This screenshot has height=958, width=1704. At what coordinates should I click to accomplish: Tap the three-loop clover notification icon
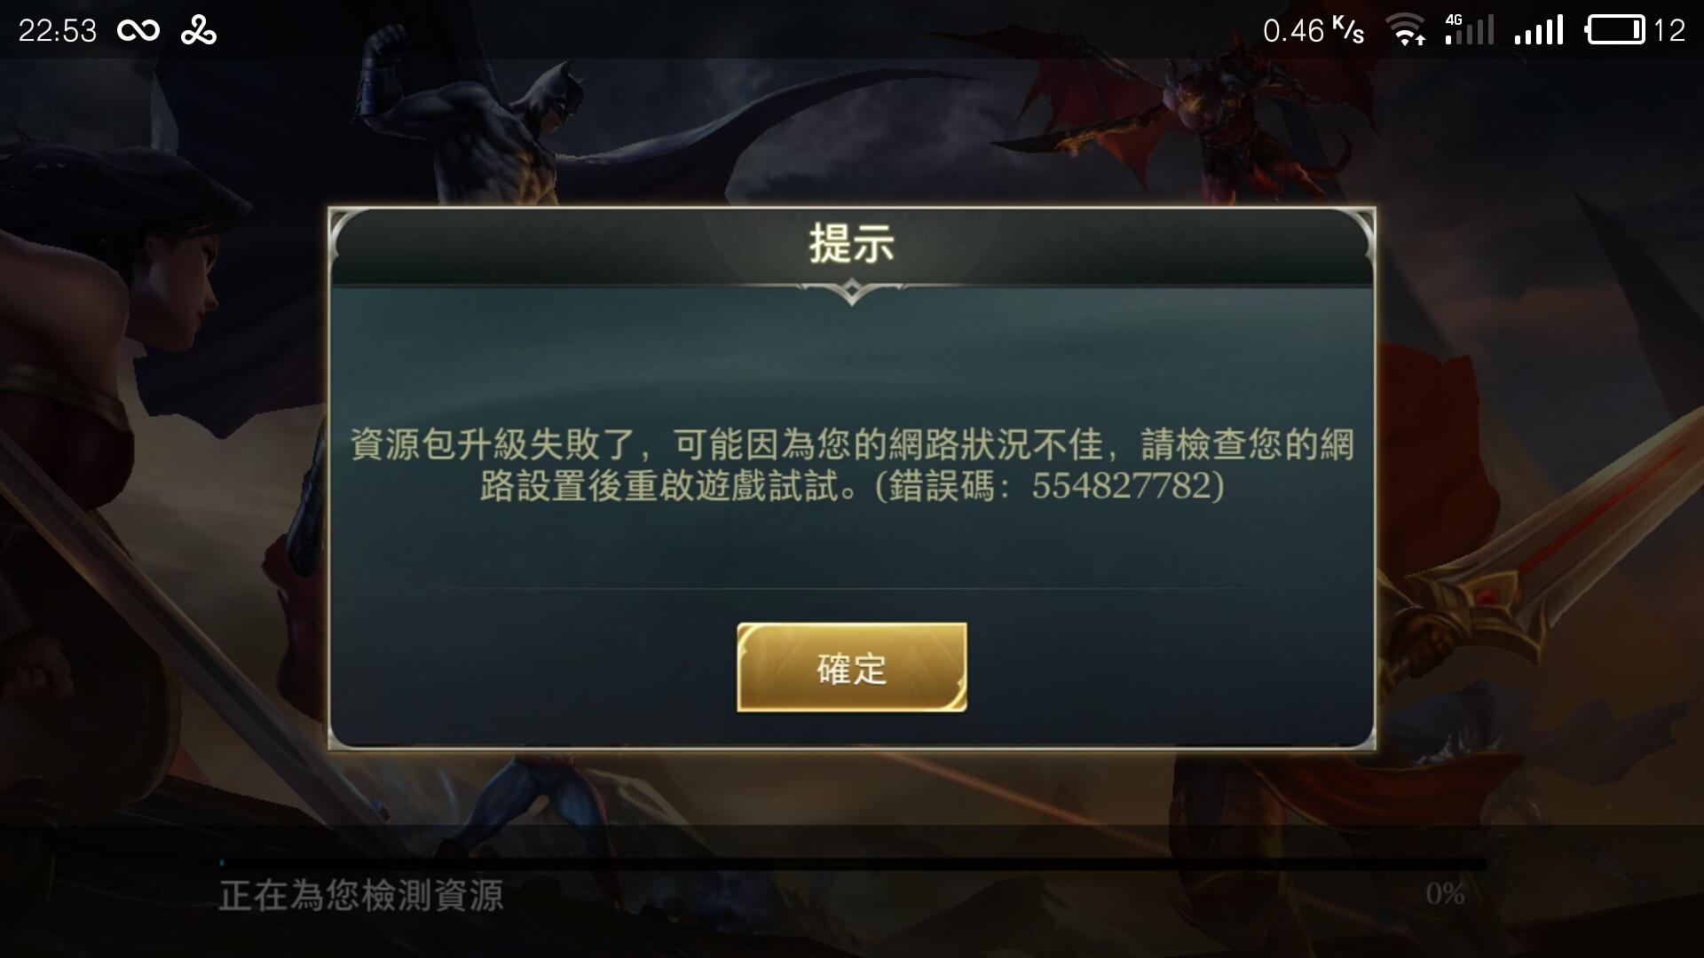[199, 31]
